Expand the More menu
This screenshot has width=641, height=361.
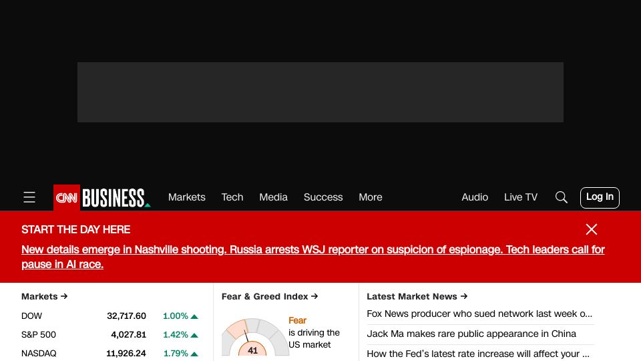371,197
